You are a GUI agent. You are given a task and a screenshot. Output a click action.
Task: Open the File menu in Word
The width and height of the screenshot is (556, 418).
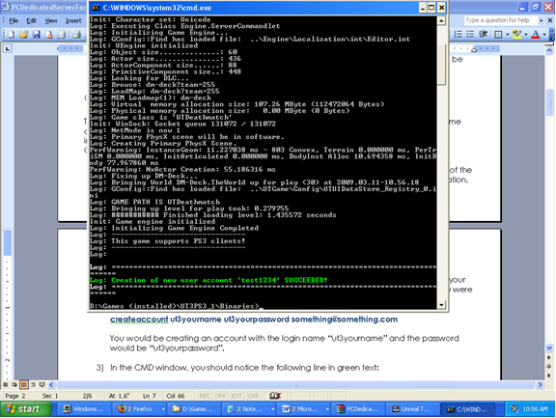click(x=14, y=21)
